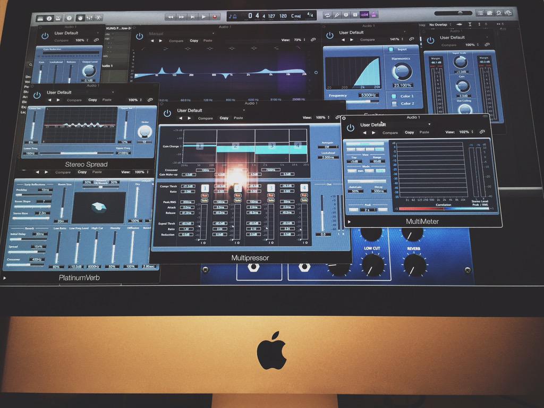The height and width of the screenshot is (408, 544).
Task: Adjust the Order knob in Stereo Spread
Action: pos(144,132)
